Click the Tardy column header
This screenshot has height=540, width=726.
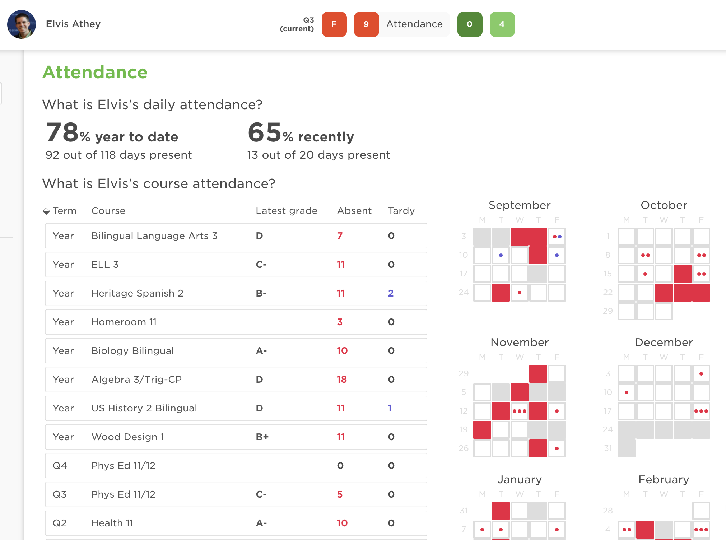click(401, 211)
